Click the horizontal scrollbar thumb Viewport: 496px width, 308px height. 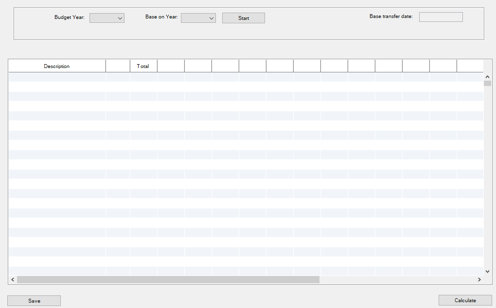point(168,280)
